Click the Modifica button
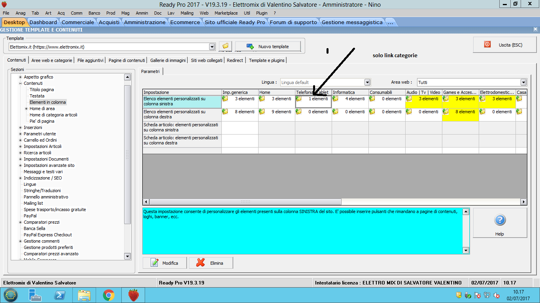 point(165,263)
